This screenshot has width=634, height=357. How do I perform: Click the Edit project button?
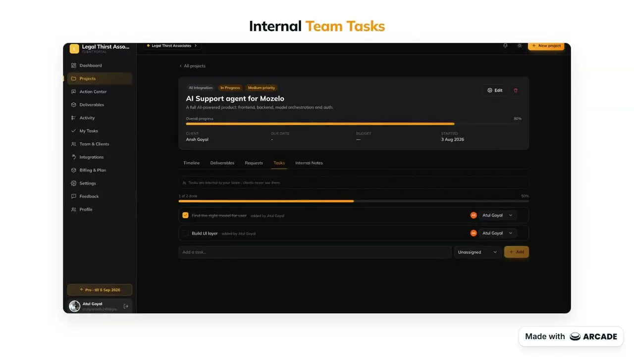[494, 90]
